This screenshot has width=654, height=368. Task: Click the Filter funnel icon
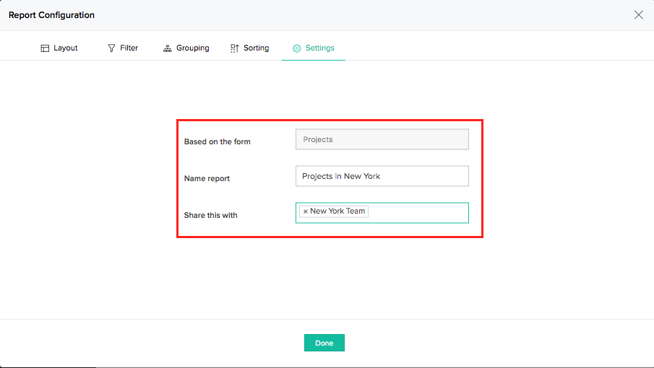tap(111, 48)
